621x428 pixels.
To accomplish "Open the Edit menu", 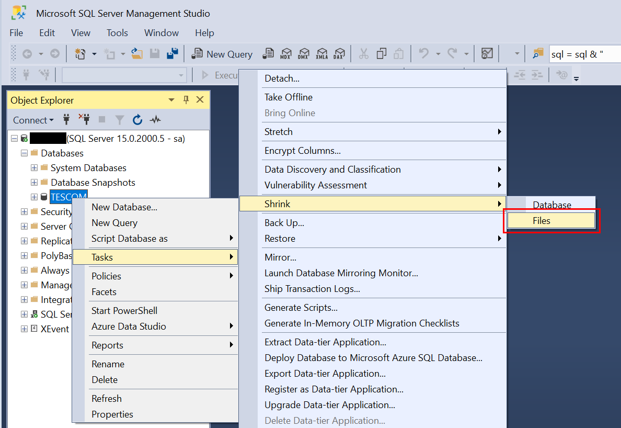I will (x=47, y=33).
